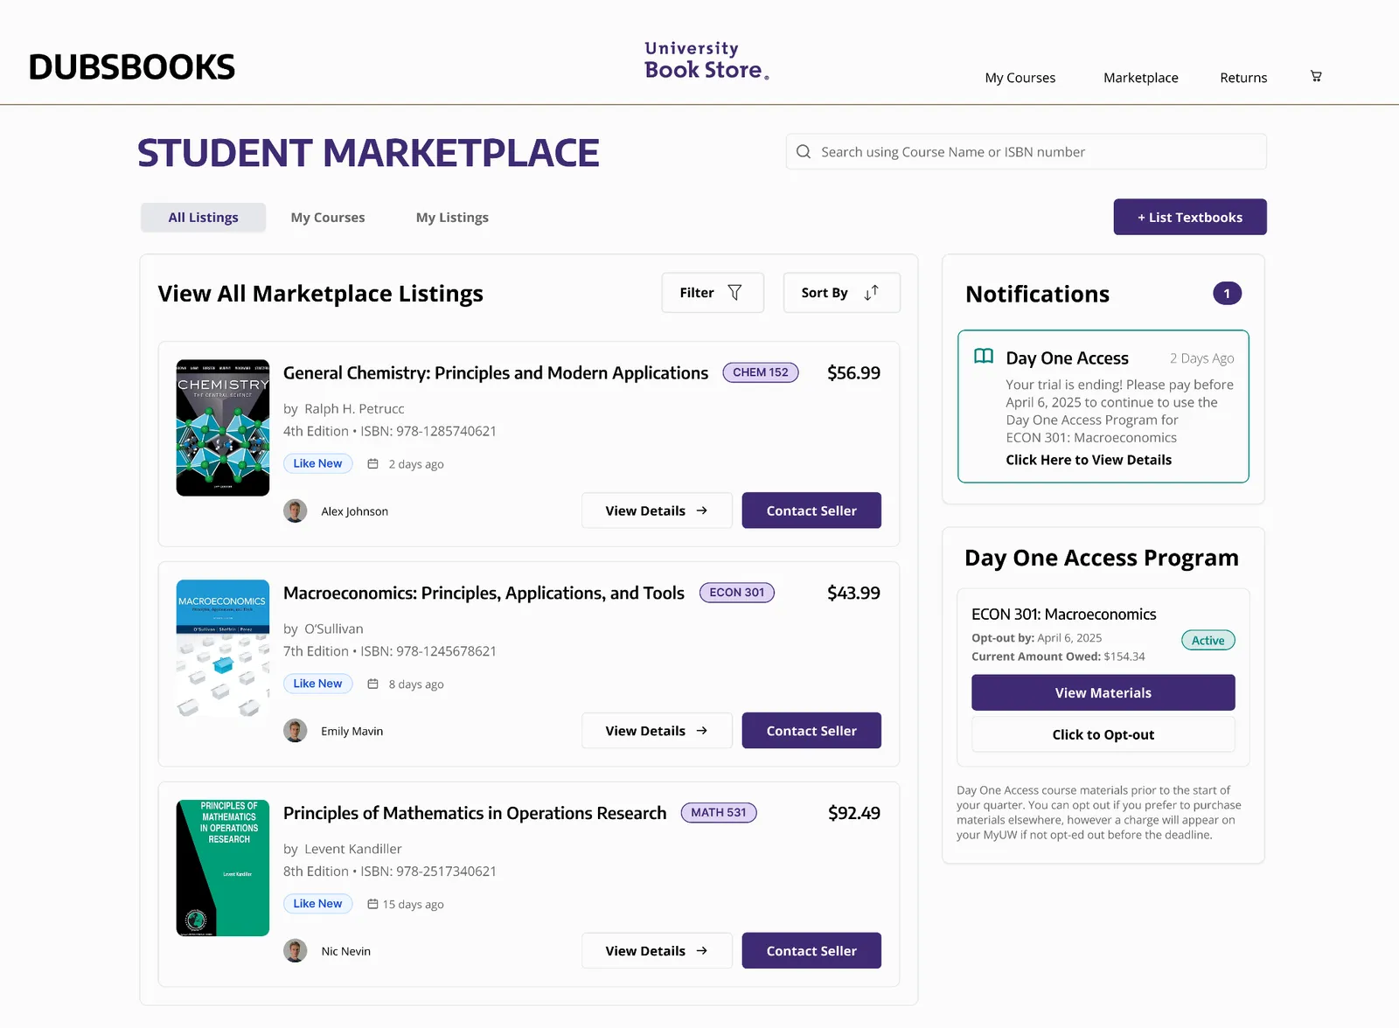1399x1028 pixels.
Task: Open the General Chemistry book title
Action: click(x=496, y=373)
